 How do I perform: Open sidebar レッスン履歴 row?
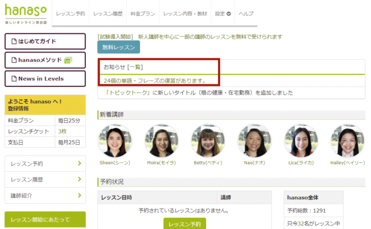pos(45,180)
